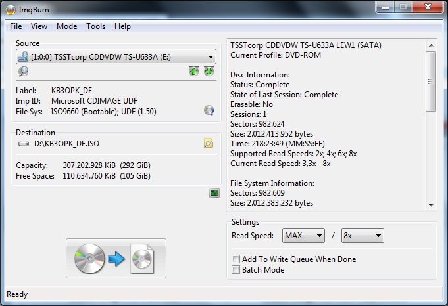This screenshot has height=306, width=448.
Task: Click the Free Space value 110.634.760 KiB
Action: pos(89,176)
